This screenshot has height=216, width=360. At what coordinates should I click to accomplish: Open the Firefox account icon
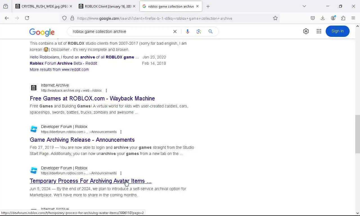[x=333, y=18]
